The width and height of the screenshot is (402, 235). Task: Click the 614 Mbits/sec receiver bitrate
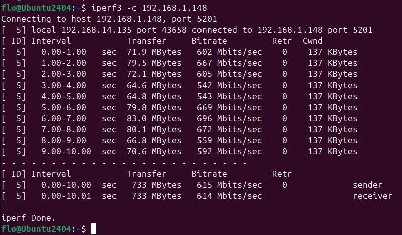[229, 196]
